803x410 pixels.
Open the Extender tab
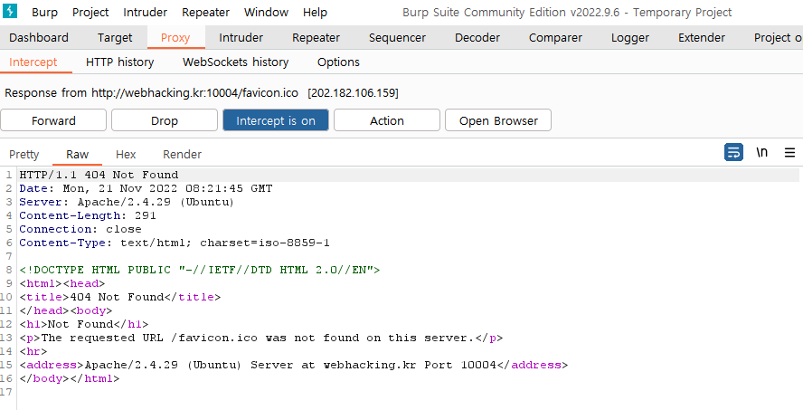702,37
